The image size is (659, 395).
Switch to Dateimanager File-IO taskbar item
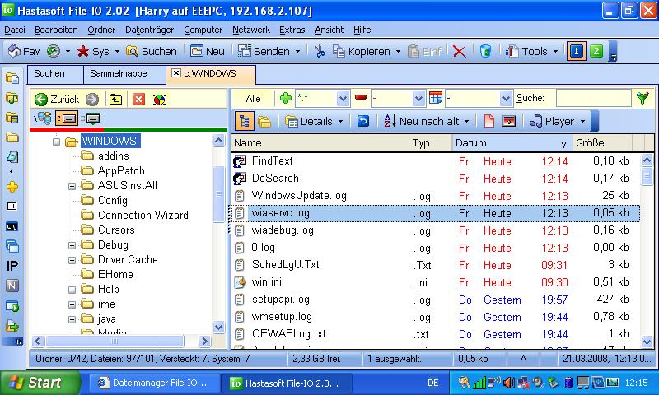tap(154, 383)
